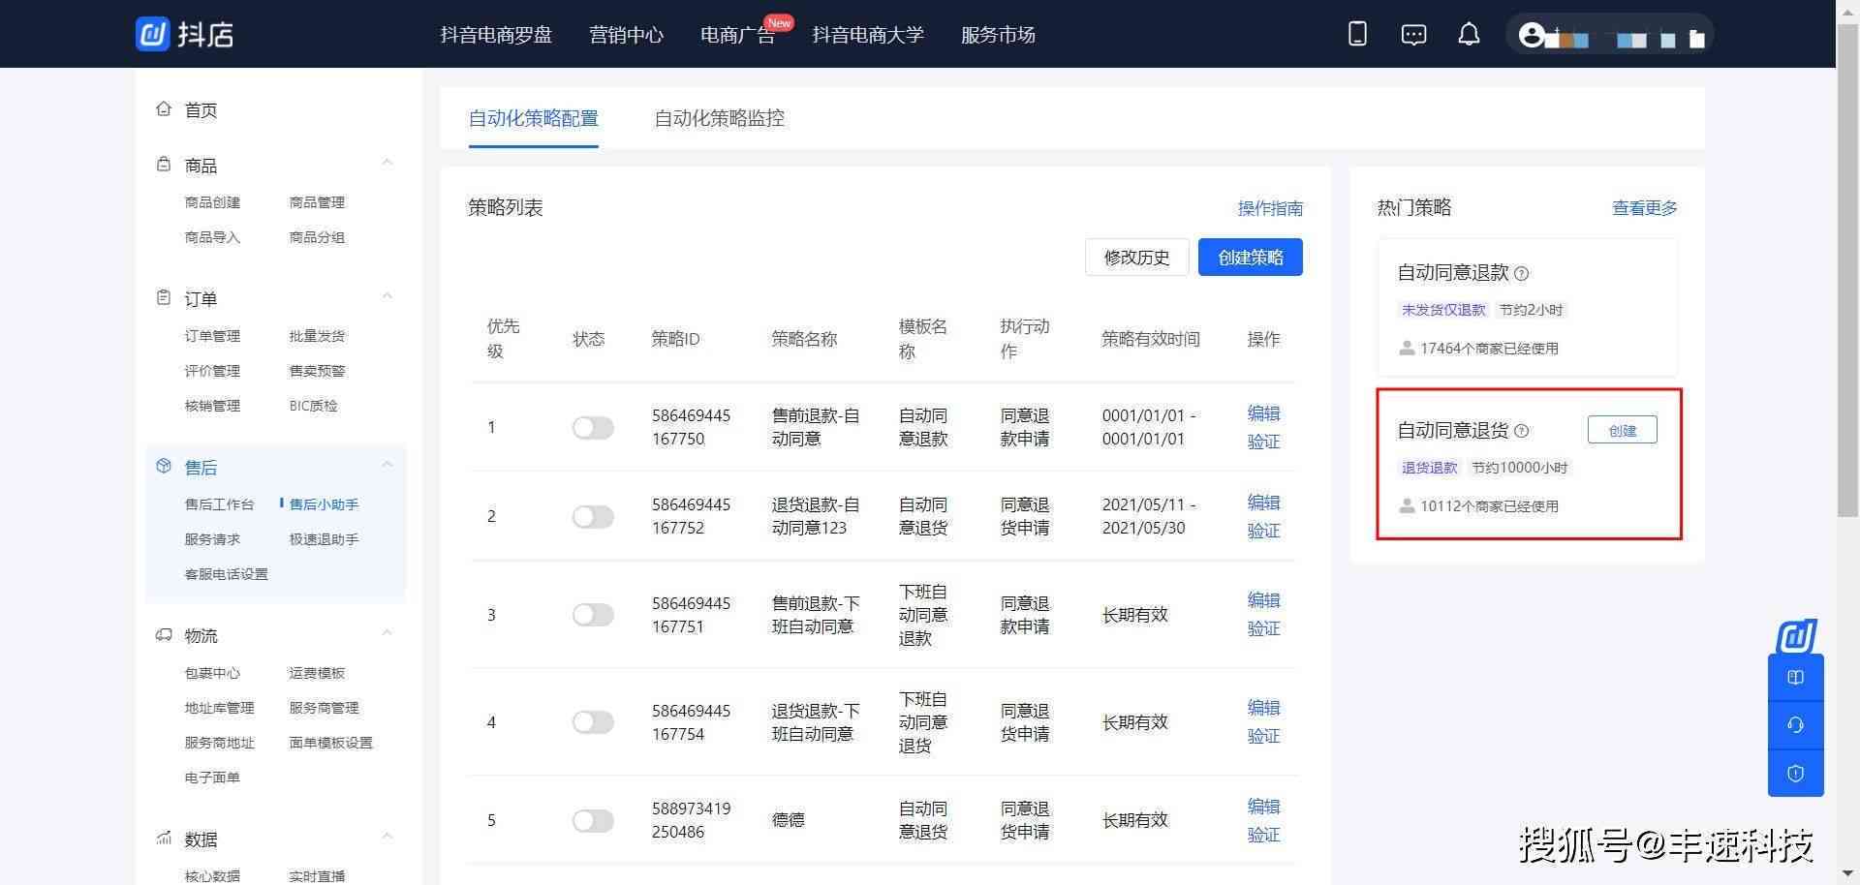This screenshot has height=885, width=1860.
Task: Click the 数据 chart icon in sidebar
Action: (164, 838)
